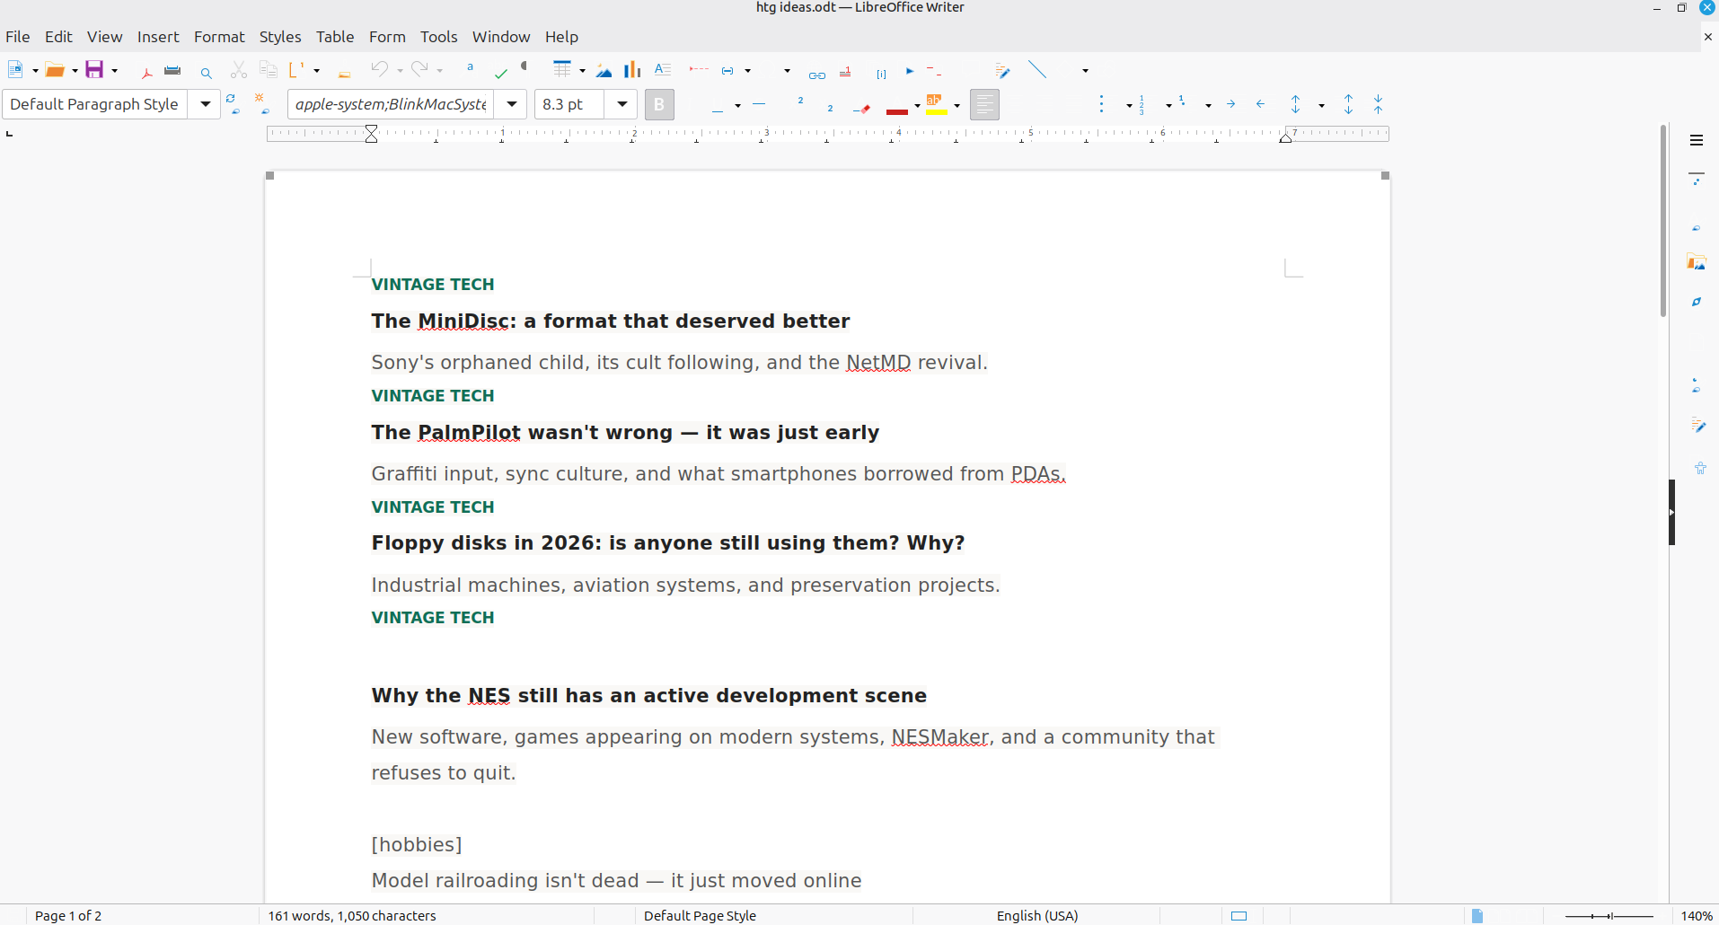This screenshot has height=925, width=1719.
Task: Click the status bar page count
Action: (68, 916)
